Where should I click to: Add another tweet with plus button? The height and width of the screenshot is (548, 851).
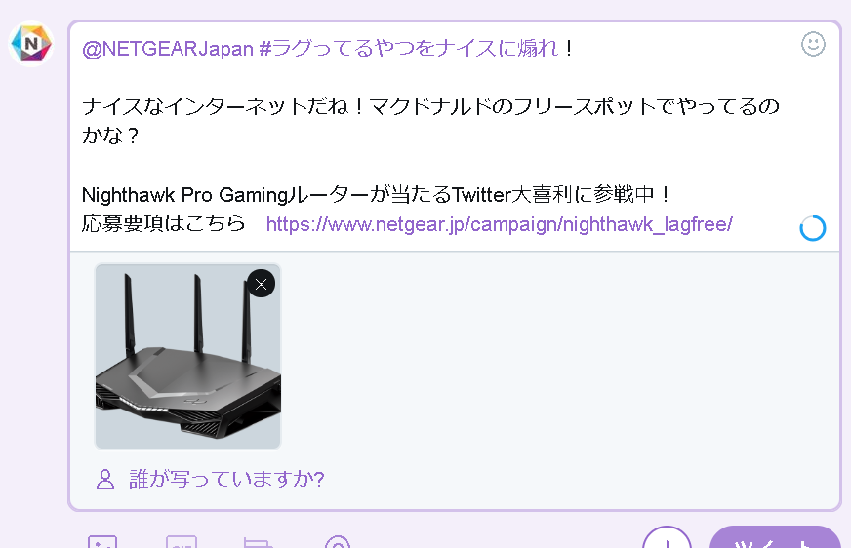[x=667, y=537]
